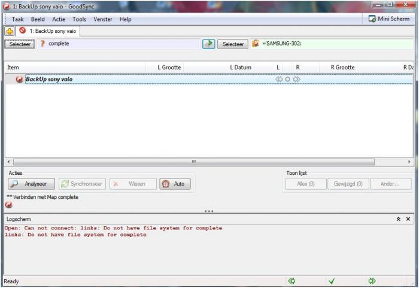This screenshot has width=419, height=288.
Task: Close the Logscherm panel
Action: tap(408, 219)
